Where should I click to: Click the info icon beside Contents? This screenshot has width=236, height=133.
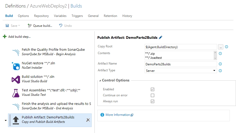pyautogui.click(x=220, y=53)
